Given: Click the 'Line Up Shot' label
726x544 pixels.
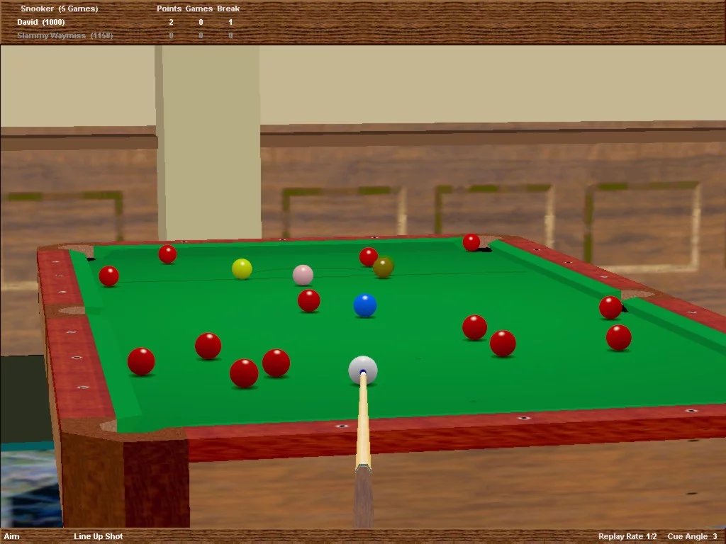Looking at the screenshot, I should tap(98, 536).
